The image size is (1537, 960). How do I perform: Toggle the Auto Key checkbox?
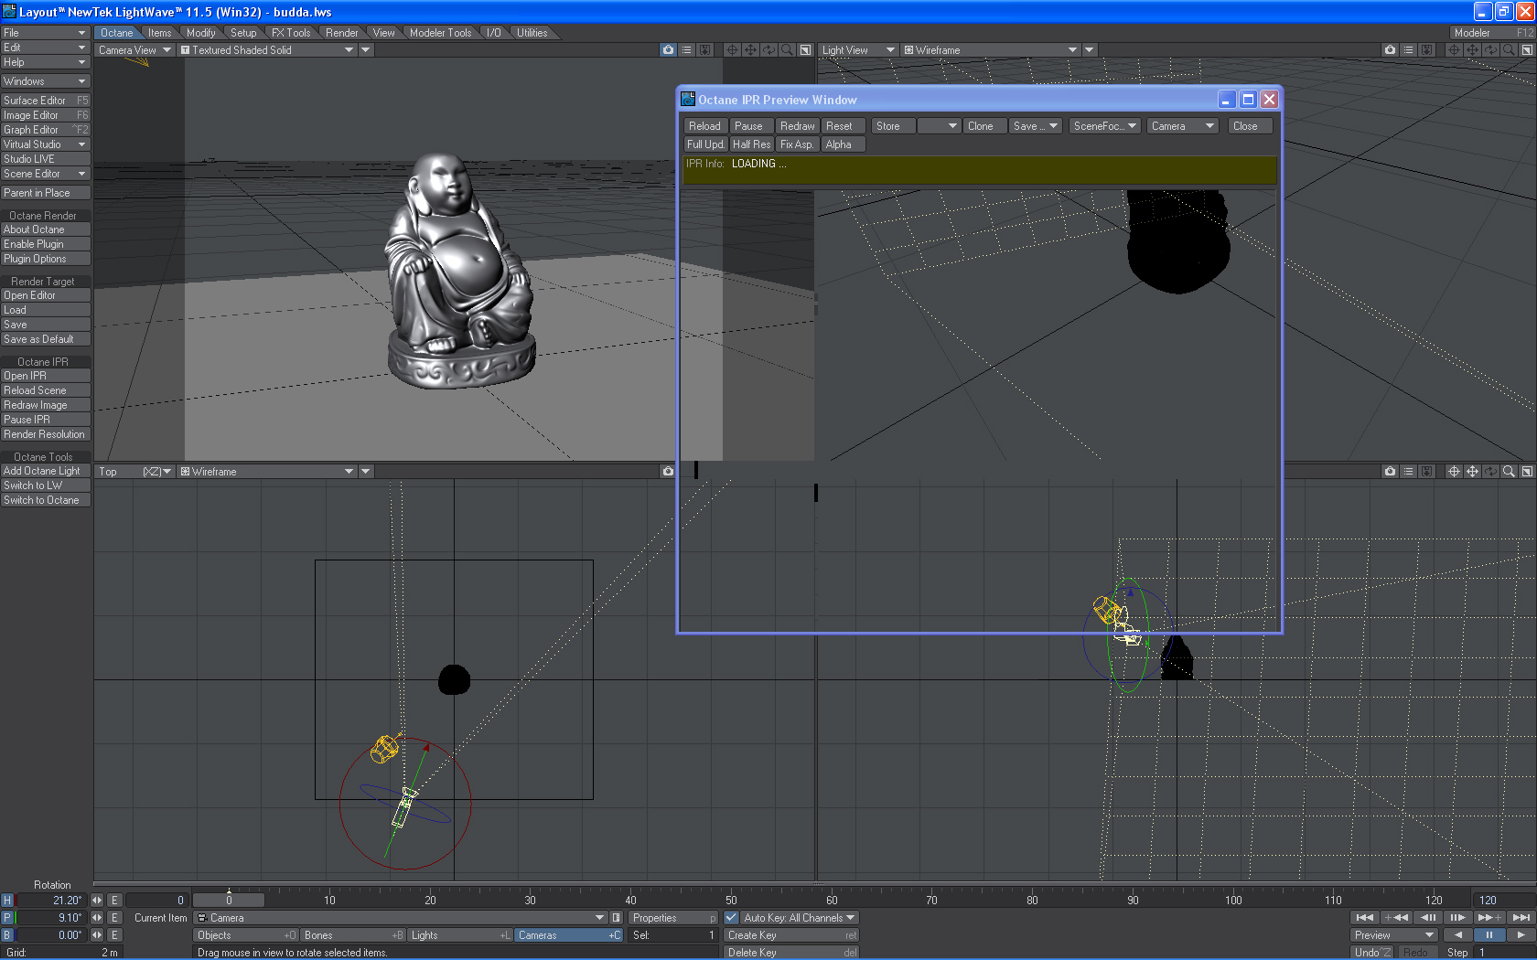pos(732,918)
